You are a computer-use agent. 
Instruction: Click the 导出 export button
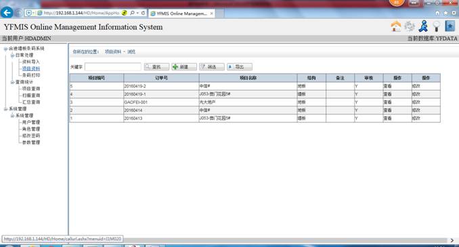(x=240, y=67)
